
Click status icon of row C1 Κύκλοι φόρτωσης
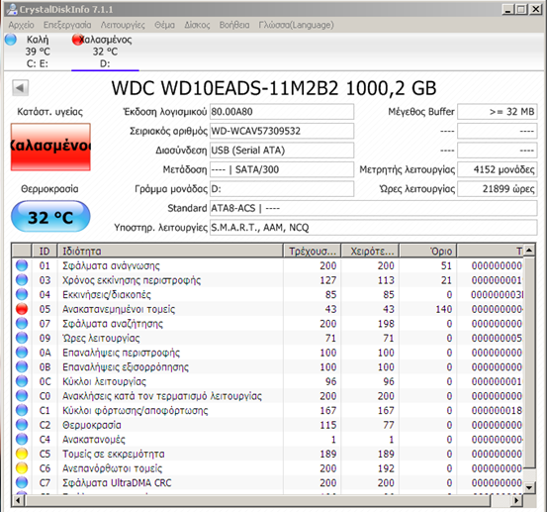(x=22, y=410)
